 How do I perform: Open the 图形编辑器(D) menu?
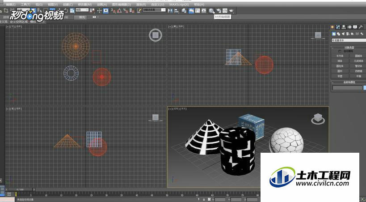point(122,4)
